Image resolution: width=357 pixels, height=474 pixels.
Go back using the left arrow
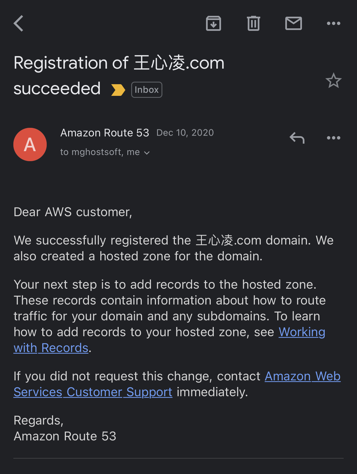coord(19,23)
